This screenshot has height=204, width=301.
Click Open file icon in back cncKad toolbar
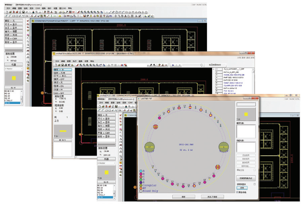[x=10, y=12]
